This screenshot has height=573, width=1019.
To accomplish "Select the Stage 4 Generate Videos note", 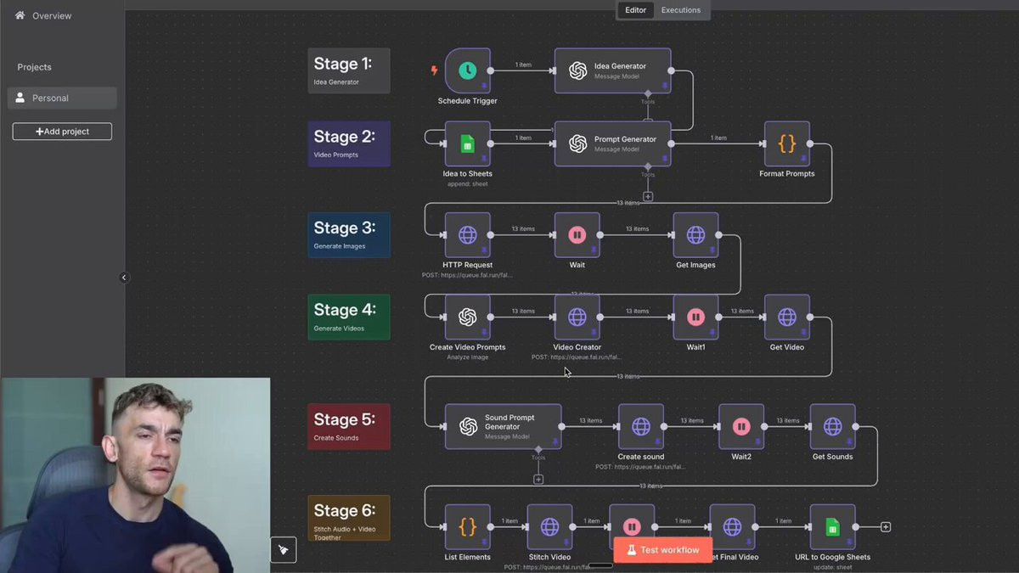I will click(349, 317).
